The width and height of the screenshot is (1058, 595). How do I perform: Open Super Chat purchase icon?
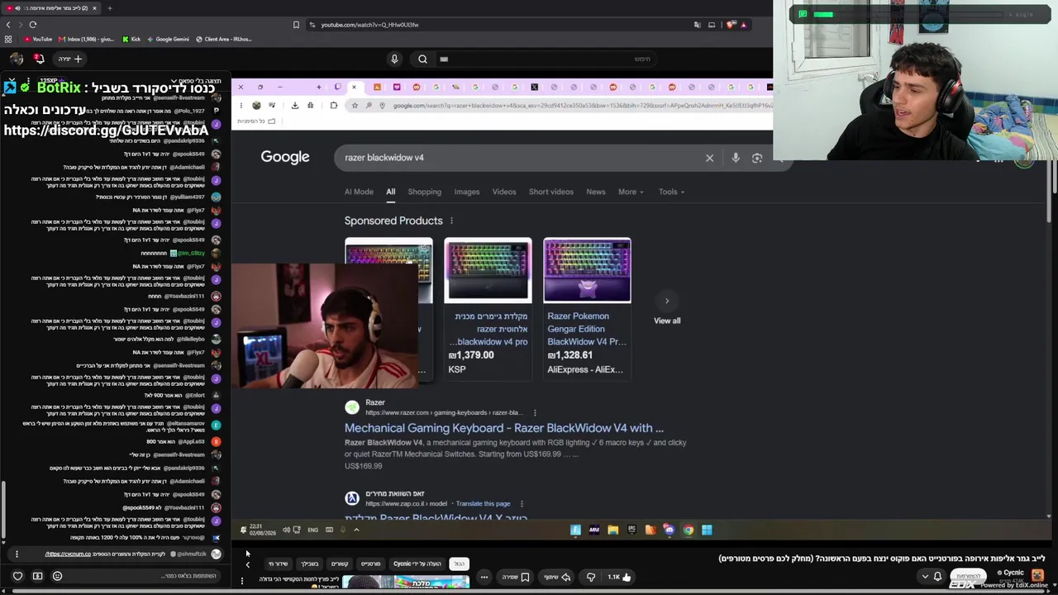37,576
